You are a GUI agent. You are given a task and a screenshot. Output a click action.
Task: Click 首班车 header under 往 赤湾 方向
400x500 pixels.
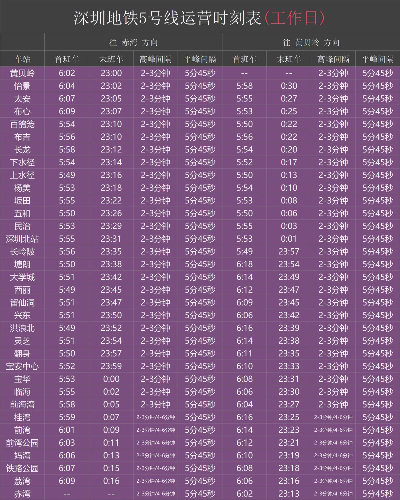67,59
